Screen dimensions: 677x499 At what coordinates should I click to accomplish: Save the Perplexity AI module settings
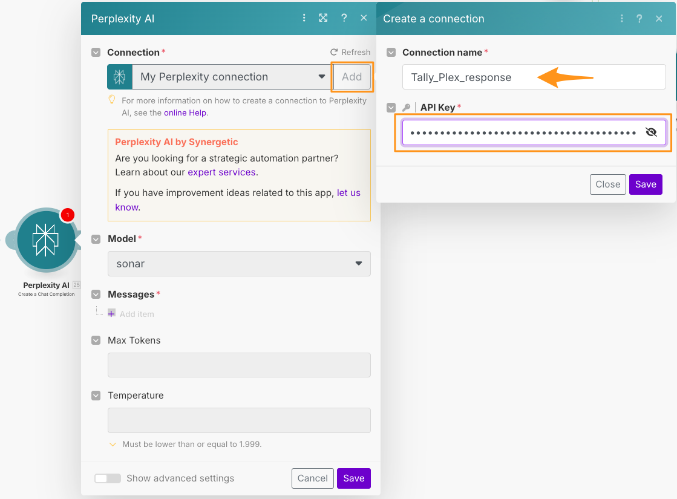(353, 478)
